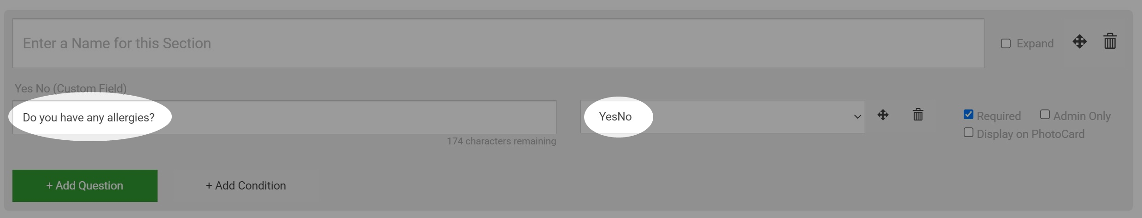The height and width of the screenshot is (218, 1142).
Task: Focus the section name input field
Action: [x=498, y=43]
